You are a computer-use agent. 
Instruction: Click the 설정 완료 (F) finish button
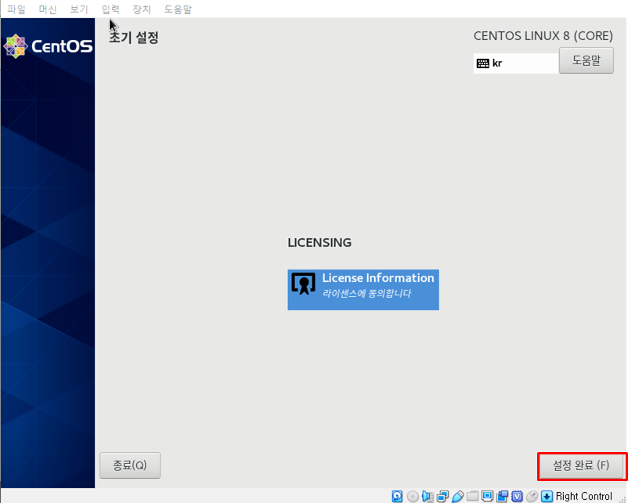pyautogui.click(x=581, y=465)
